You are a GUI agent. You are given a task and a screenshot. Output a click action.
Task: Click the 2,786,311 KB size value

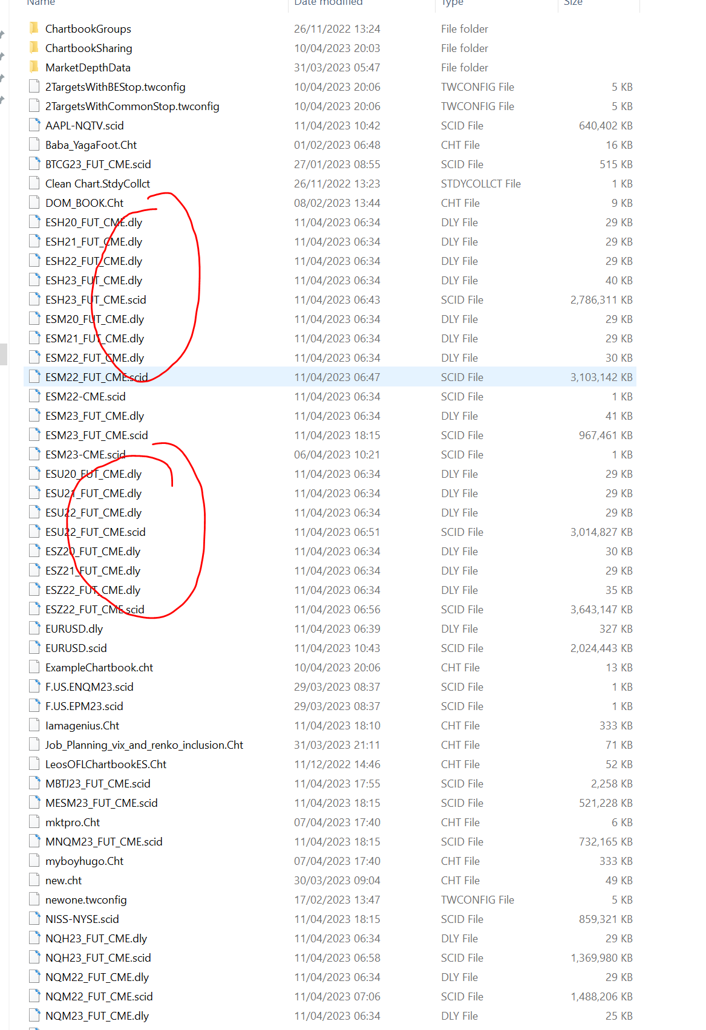[601, 299]
